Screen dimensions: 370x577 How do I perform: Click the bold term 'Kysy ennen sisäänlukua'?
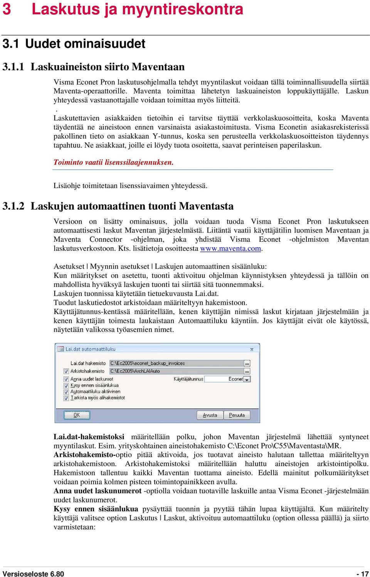pos(96,509)
